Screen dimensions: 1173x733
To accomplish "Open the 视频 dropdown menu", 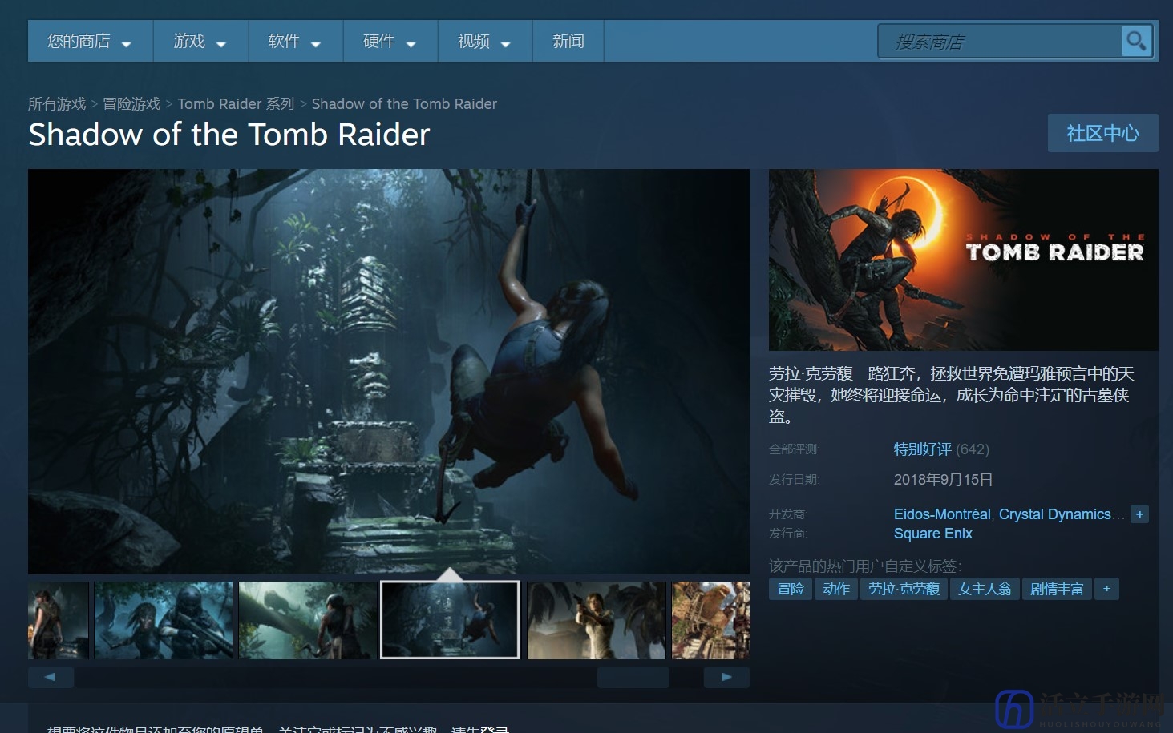I will [484, 42].
